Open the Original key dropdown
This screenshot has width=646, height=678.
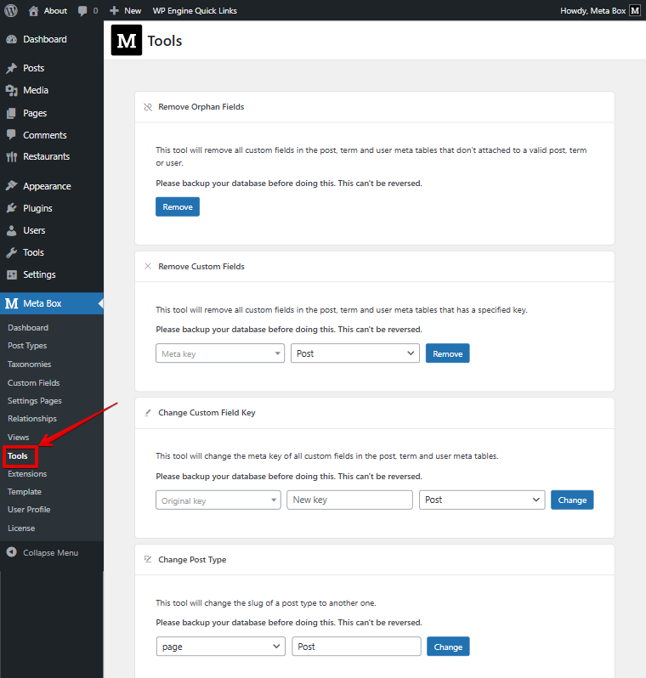(x=218, y=500)
